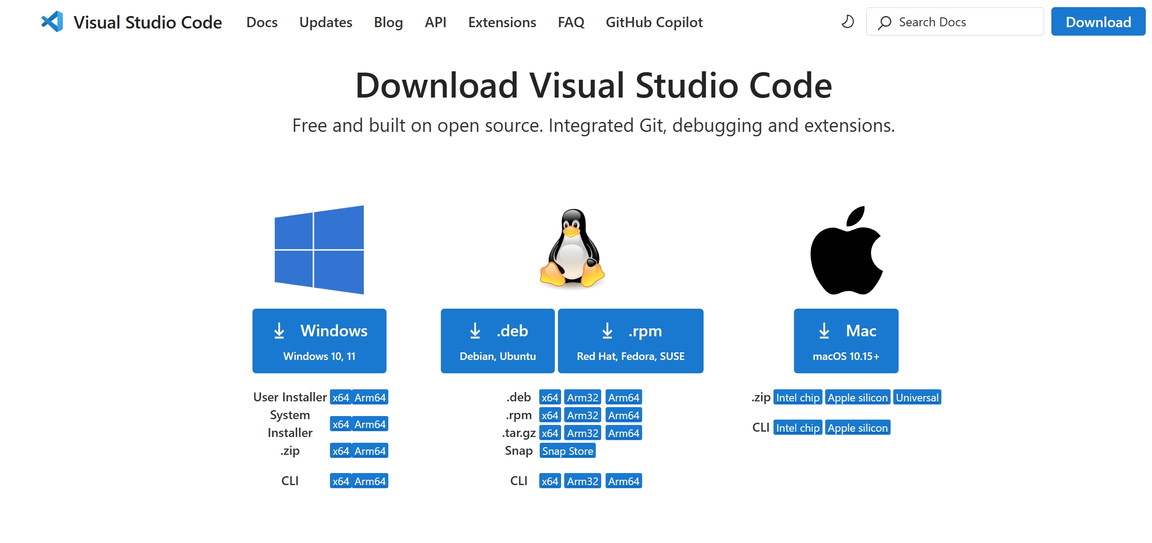Screen dimensions: 1152x543
Task: Click the Apple logo image
Action: coord(846,250)
